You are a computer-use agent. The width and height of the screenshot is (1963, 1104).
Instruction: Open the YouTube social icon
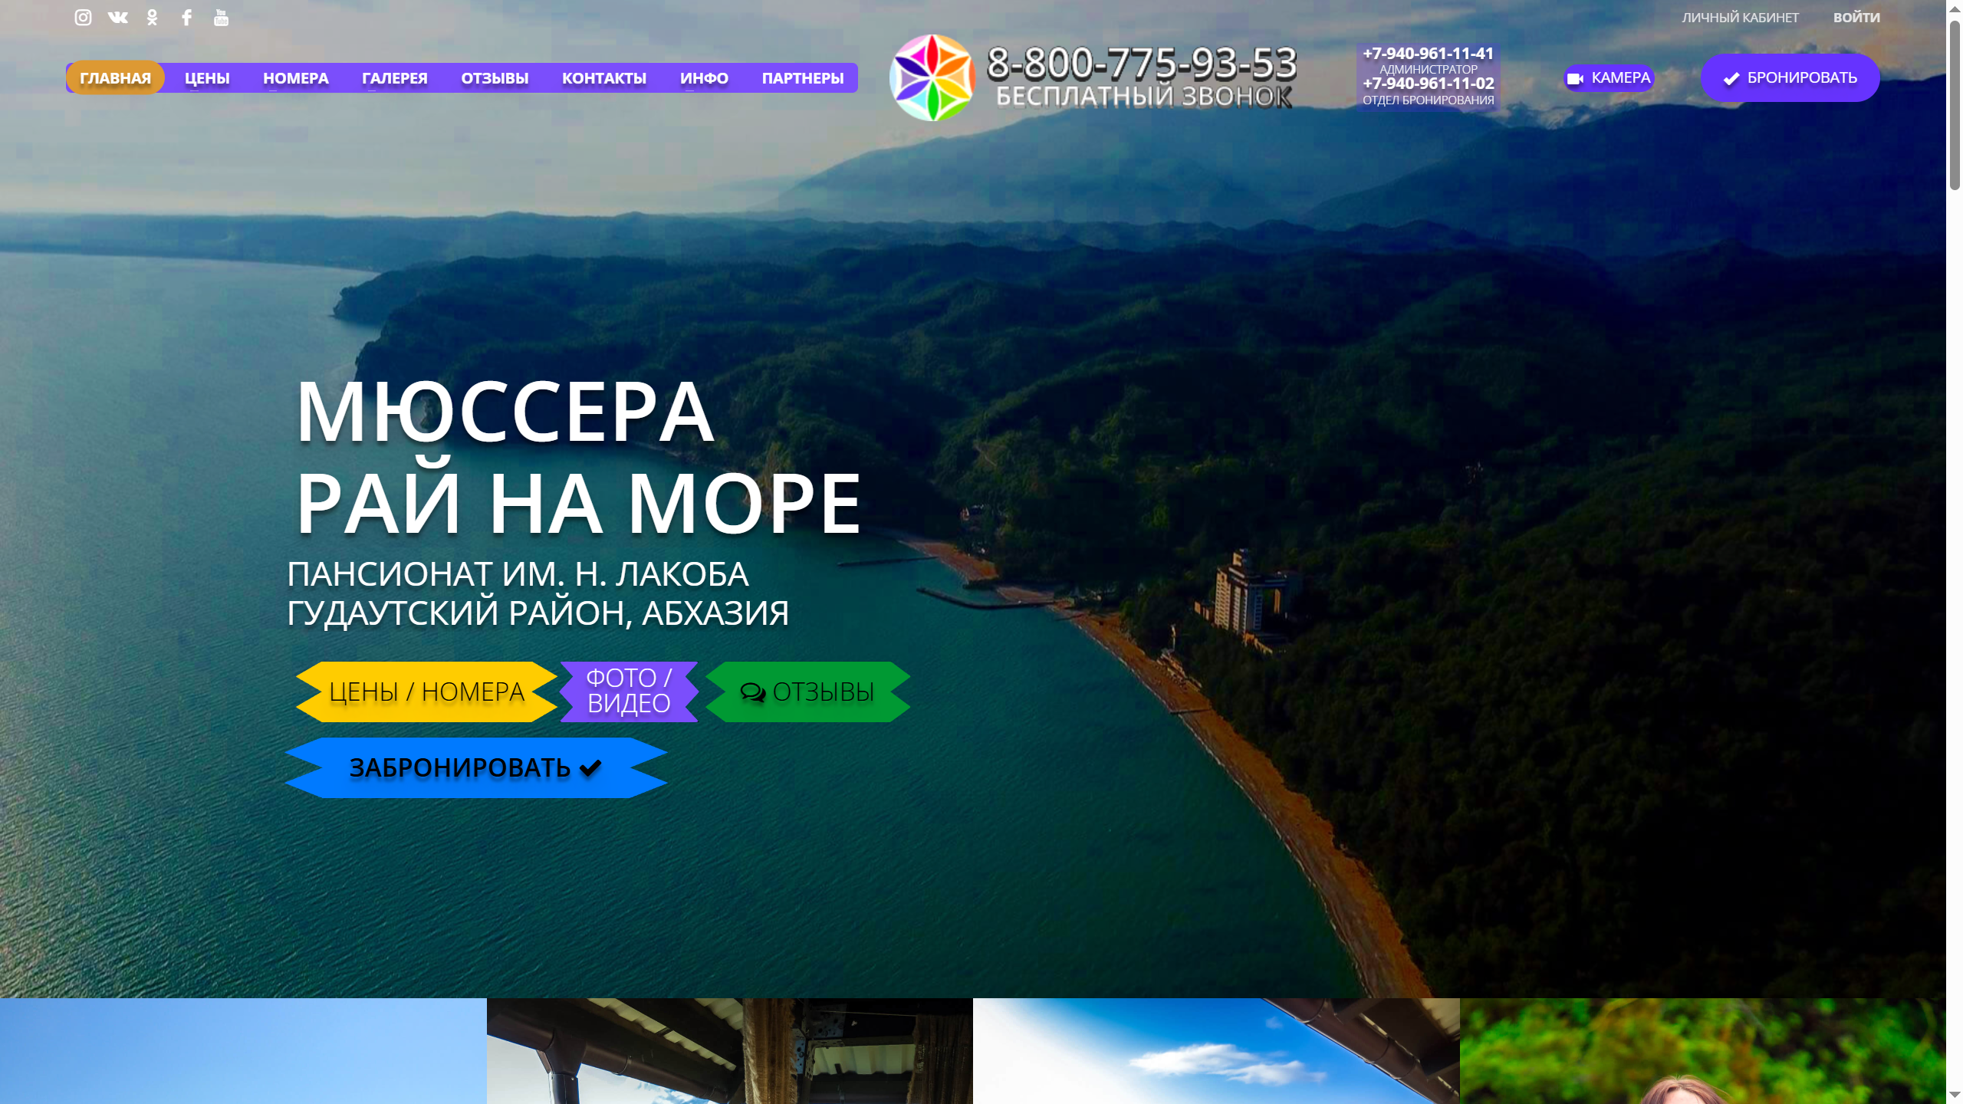point(221,17)
